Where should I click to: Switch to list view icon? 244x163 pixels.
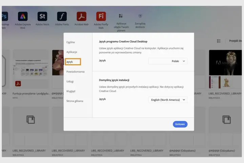219,41
